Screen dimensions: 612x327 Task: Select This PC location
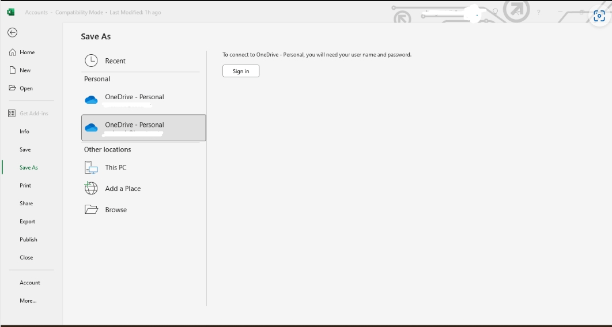click(141, 167)
